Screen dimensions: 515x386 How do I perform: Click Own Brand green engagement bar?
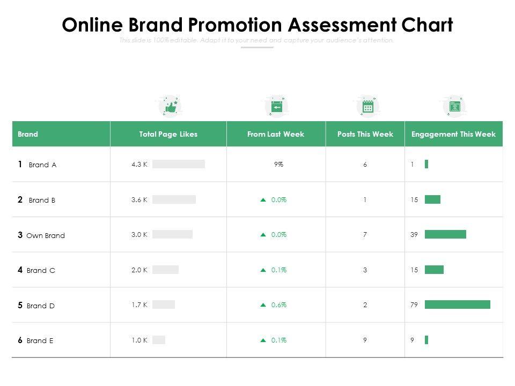point(445,235)
